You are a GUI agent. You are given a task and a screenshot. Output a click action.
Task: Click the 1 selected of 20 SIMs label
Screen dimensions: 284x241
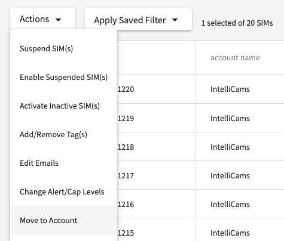click(x=237, y=23)
